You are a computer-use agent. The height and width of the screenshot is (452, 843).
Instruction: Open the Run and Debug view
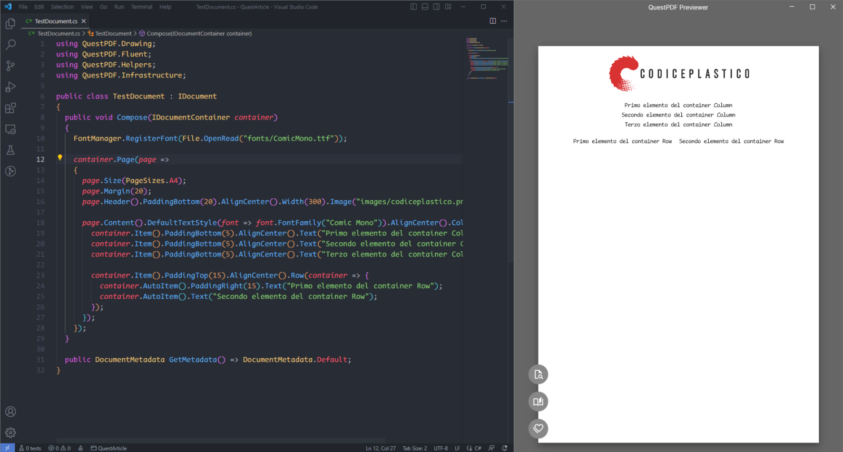pos(11,87)
